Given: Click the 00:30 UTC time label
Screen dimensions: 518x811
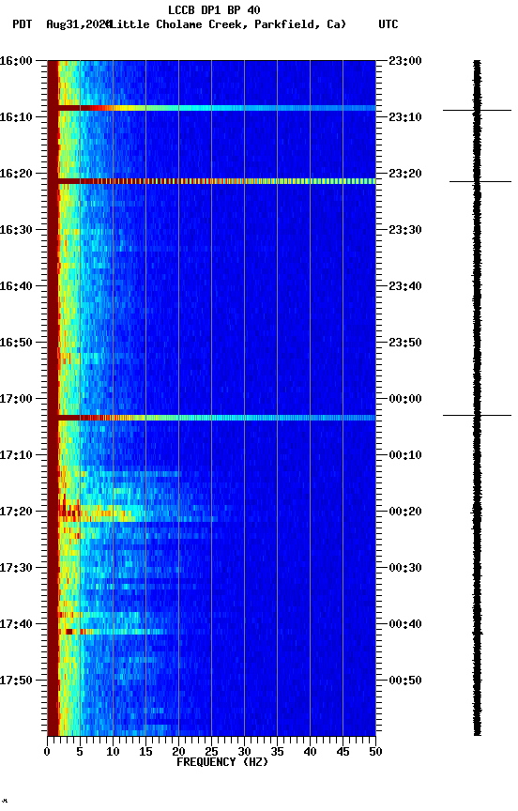Looking at the screenshot, I should pyautogui.click(x=405, y=568).
